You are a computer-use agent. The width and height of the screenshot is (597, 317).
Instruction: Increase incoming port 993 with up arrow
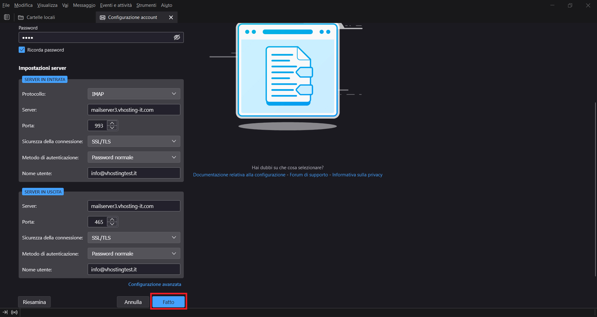pos(112,123)
